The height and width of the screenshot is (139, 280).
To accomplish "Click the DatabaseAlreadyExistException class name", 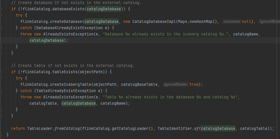I will pos(69,28).
